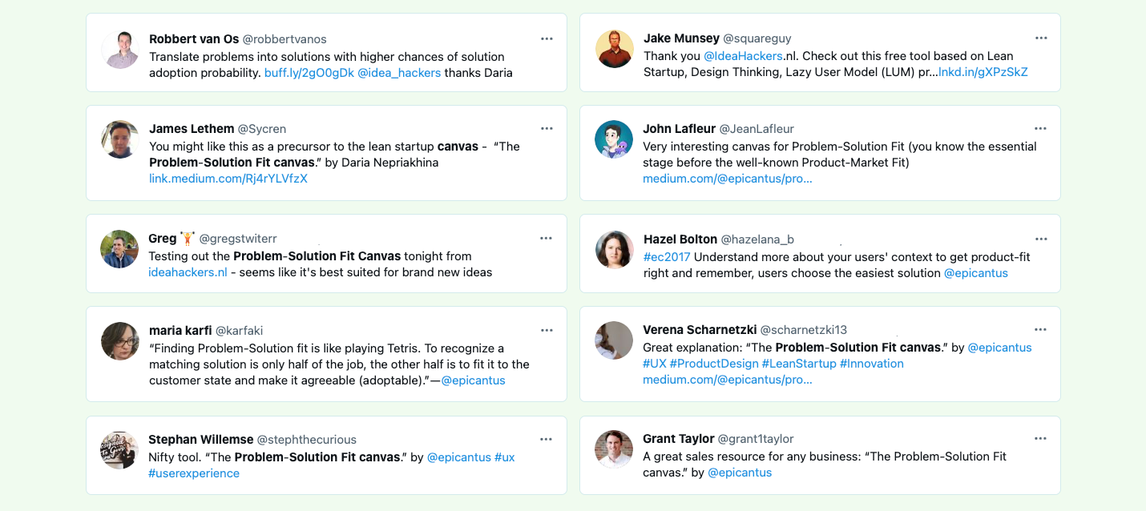1146x511 pixels.
Task: Click the ellipsis on James Lethem's tweet
Action: click(547, 128)
